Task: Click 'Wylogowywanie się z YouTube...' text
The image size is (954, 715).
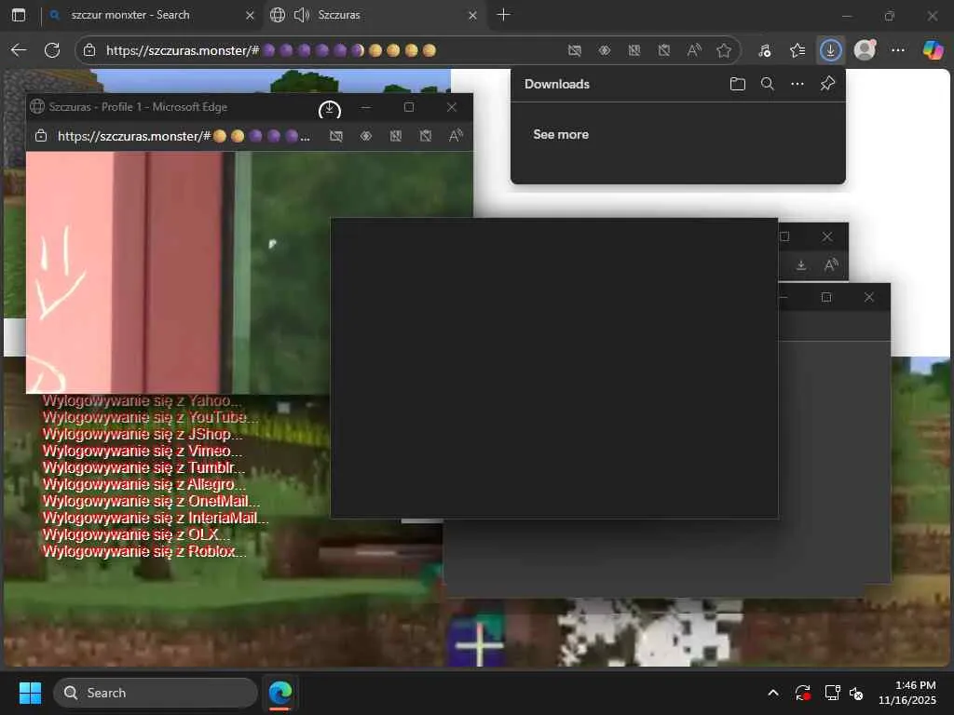Action: pos(150,417)
